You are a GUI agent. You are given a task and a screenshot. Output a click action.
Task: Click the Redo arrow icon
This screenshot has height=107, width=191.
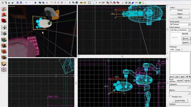(x=30, y=3)
